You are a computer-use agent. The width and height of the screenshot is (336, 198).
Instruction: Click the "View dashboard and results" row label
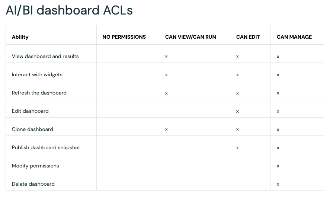[x=45, y=57]
